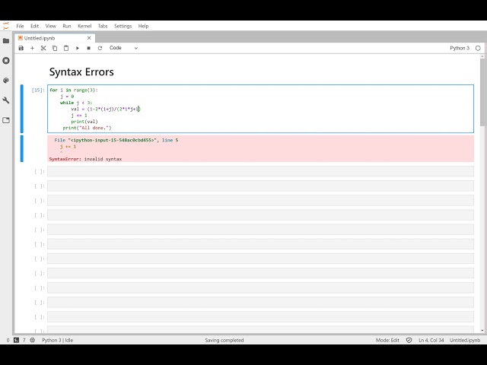Open the File Browser sidebar panel
487x365 pixels.
tap(6, 40)
